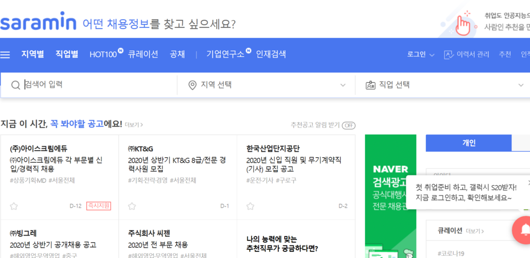
Task: Open the #코로나19 curation tag
Action: [451, 253]
